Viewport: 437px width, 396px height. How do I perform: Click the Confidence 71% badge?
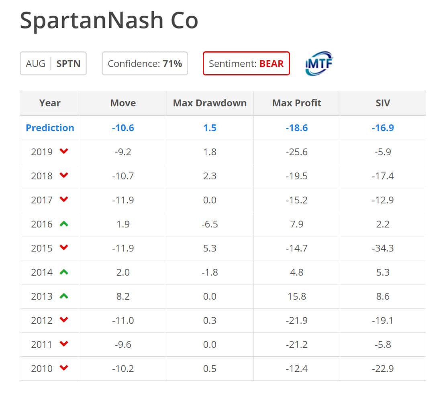coord(145,63)
